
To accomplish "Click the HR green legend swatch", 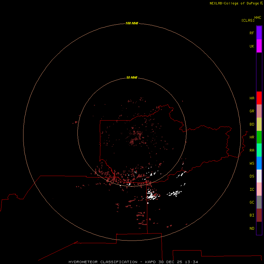I will pyautogui.click(x=259, y=137).
